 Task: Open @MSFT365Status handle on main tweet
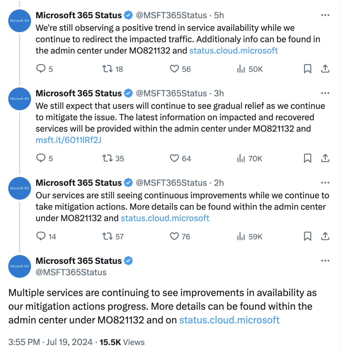point(71,272)
